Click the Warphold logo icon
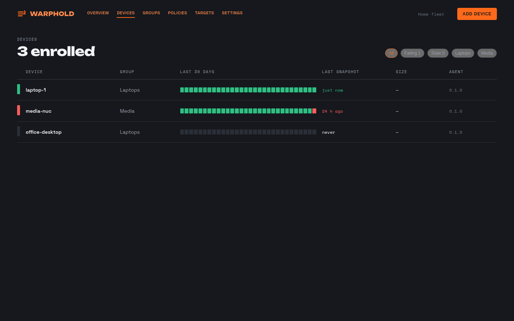Image resolution: width=514 pixels, height=321 pixels. point(22,14)
